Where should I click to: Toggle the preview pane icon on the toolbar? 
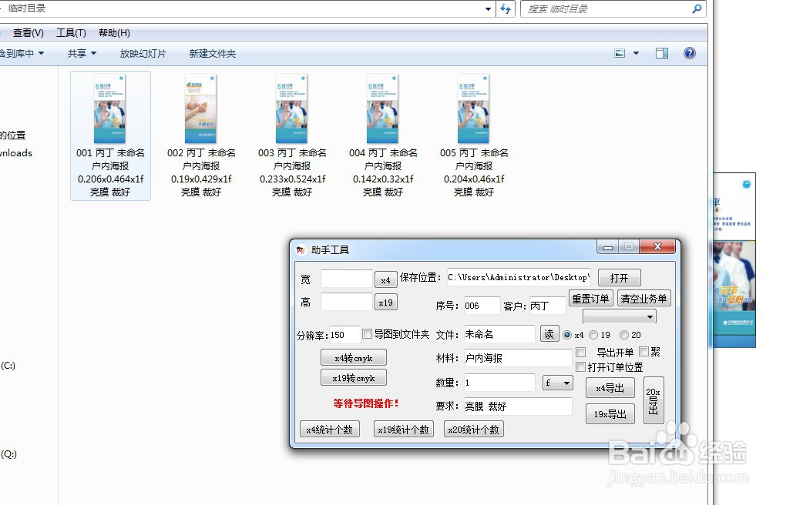click(661, 53)
